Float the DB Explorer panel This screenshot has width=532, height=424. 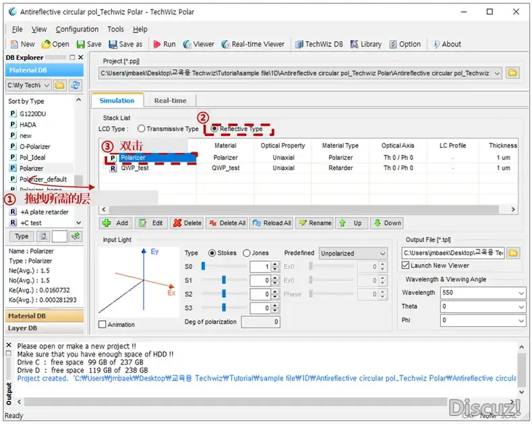coord(72,57)
